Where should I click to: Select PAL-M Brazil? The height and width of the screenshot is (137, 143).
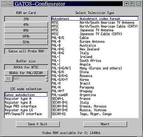pos(95,83)
